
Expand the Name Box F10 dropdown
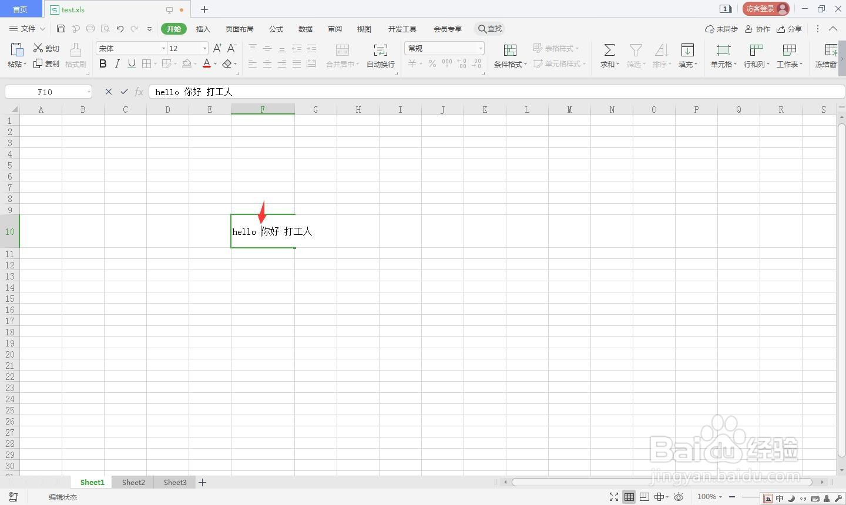(x=89, y=92)
